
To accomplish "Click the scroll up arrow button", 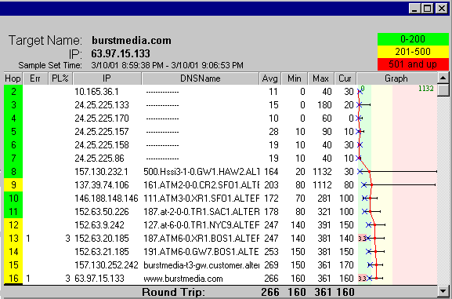I will [x=443, y=78].
